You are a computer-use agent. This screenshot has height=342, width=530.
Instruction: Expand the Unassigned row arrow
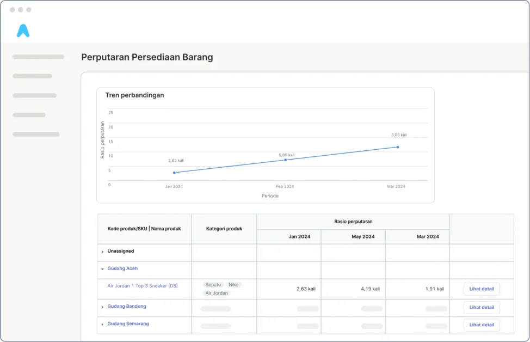(x=102, y=252)
